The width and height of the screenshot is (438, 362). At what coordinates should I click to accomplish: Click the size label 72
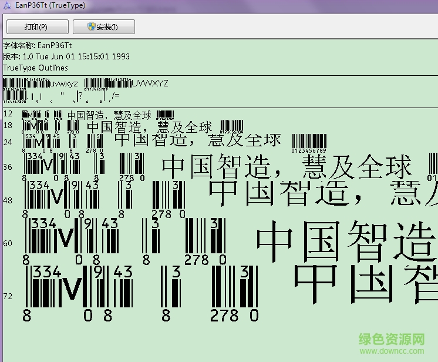8,296
